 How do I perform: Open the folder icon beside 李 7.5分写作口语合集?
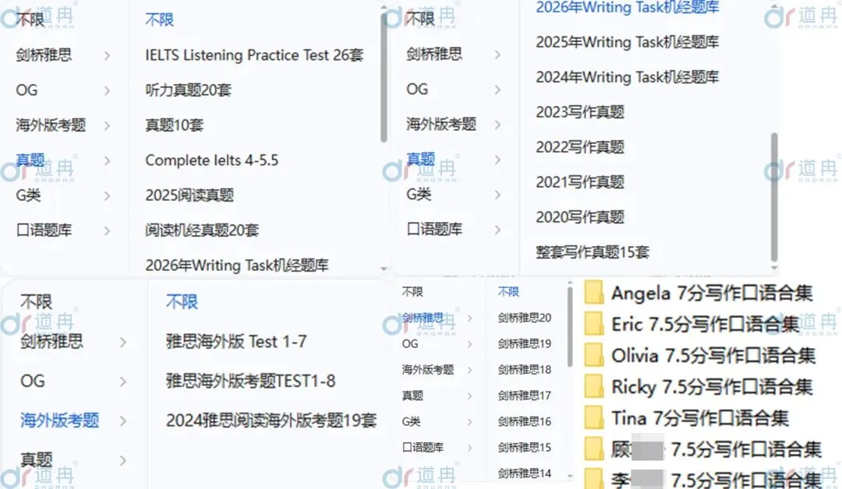pyautogui.click(x=594, y=478)
